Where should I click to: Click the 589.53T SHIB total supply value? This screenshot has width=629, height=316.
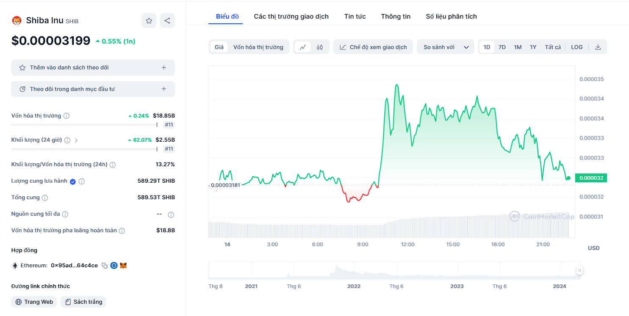pos(156,198)
